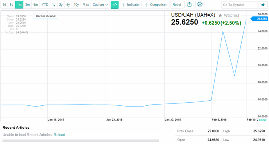This screenshot has width=269, height=144.
Task: Choose the YTD range
Action: coord(45,5)
